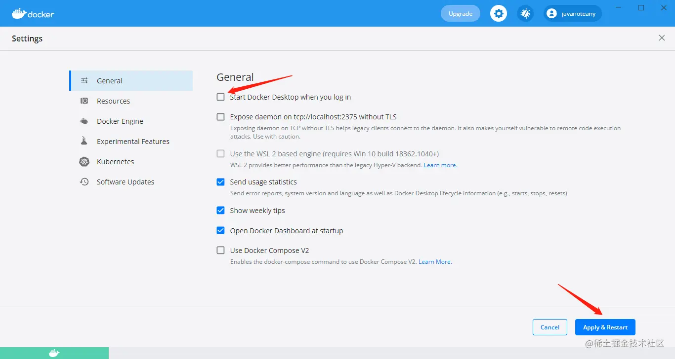Click the user avatar icon beside javanoteany
This screenshot has height=359, width=675.
pos(552,14)
